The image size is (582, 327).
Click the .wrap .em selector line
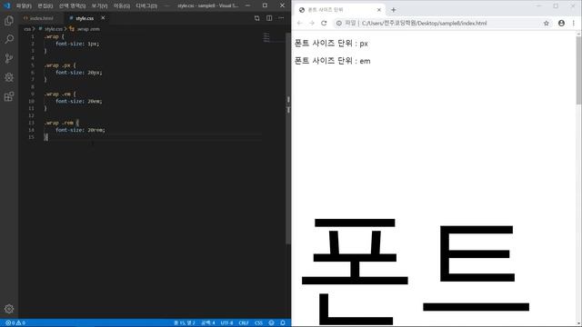pyautogui.click(x=60, y=94)
